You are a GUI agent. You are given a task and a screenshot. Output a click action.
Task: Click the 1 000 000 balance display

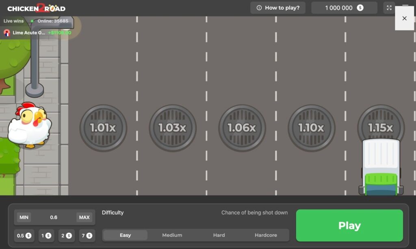(344, 8)
